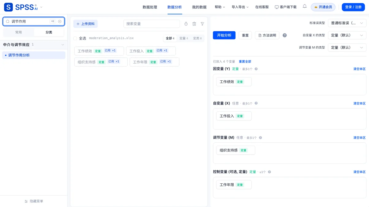Select the 数据分析 menu tab
The width and height of the screenshot is (369, 207).
point(175,7)
